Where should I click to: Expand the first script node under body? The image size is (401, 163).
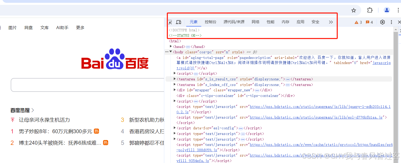pyautogui.click(x=174, y=73)
